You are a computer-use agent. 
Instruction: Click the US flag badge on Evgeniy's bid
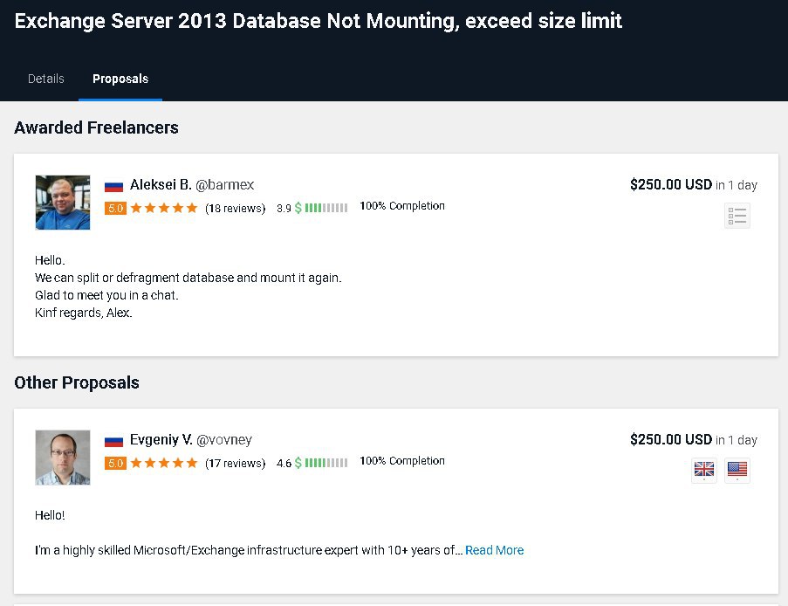click(737, 470)
